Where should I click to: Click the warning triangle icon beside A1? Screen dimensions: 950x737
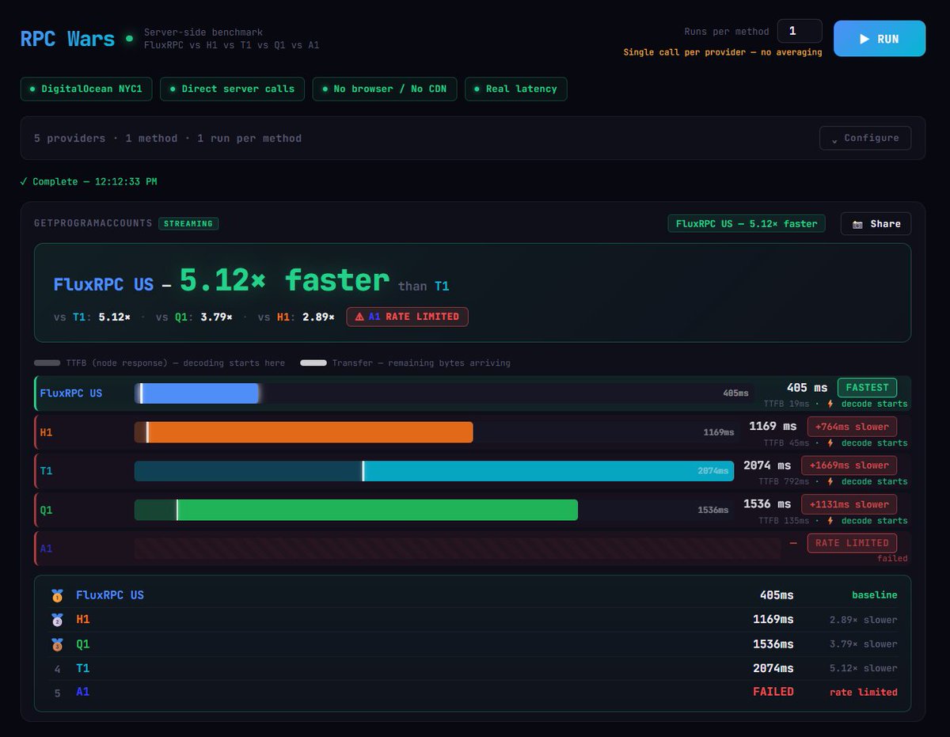(359, 317)
